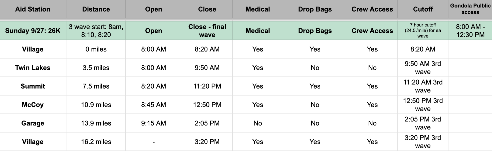Select the 11:20 PM Summit close time
492x151 pixels.
(207, 86)
